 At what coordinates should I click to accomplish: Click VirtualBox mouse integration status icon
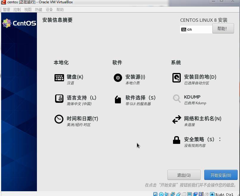click(207, 194)
